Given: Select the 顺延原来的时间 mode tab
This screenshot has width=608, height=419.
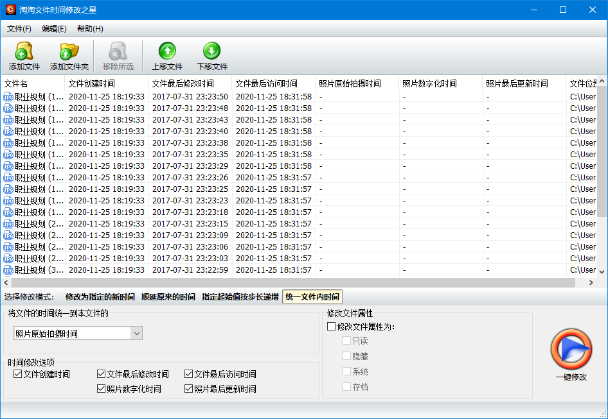Looking at the screenshot, I should pyautogui.click(x=168, y=297).
